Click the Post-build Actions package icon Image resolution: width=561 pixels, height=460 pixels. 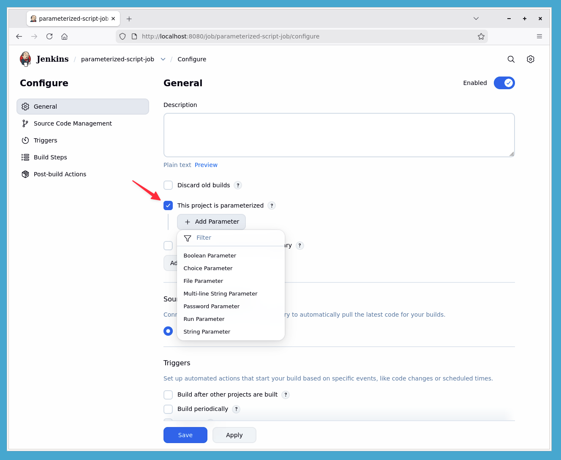pos(26,174)
